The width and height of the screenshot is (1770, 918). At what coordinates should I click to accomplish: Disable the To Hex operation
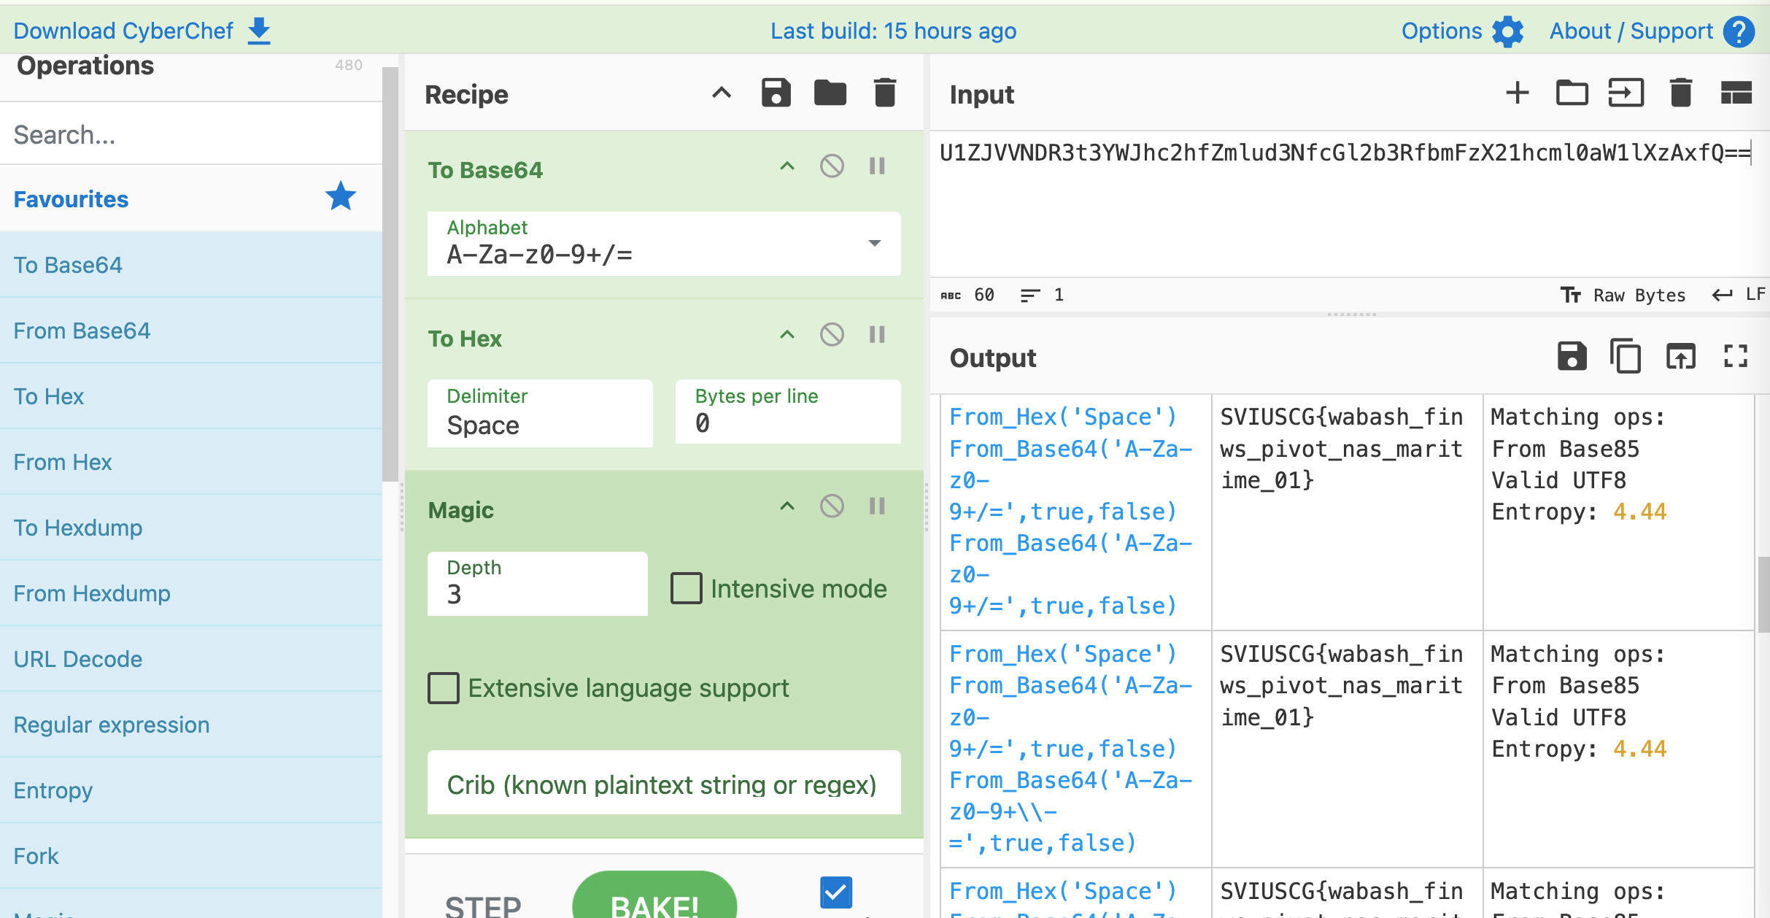click(832, 335)
